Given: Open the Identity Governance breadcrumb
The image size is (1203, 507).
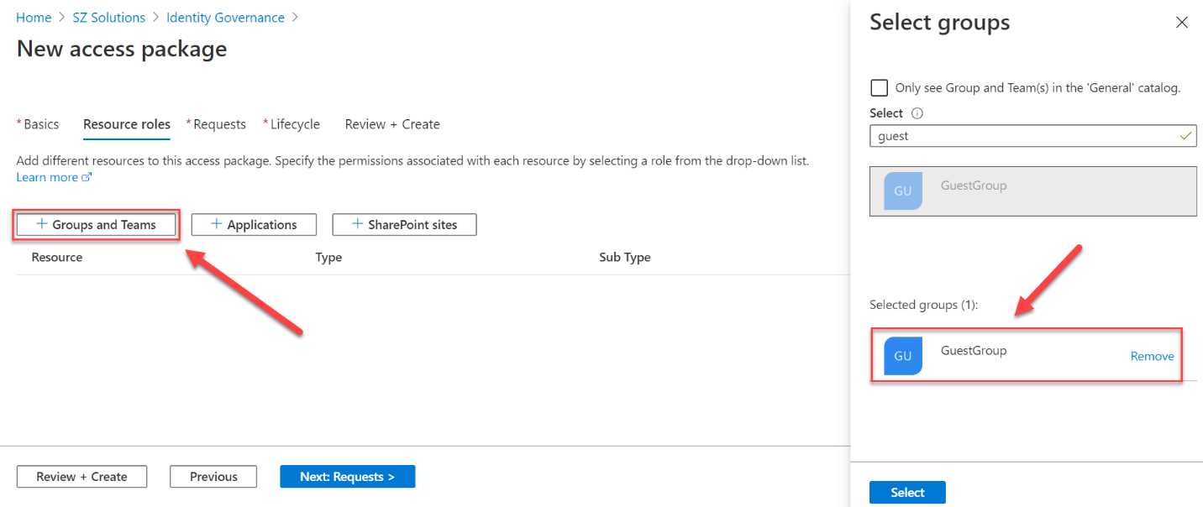Looking at the screenshot, I should coord(224,17).
